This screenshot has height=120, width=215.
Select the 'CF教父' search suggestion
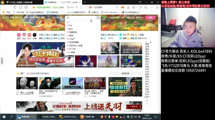(70, 29)
